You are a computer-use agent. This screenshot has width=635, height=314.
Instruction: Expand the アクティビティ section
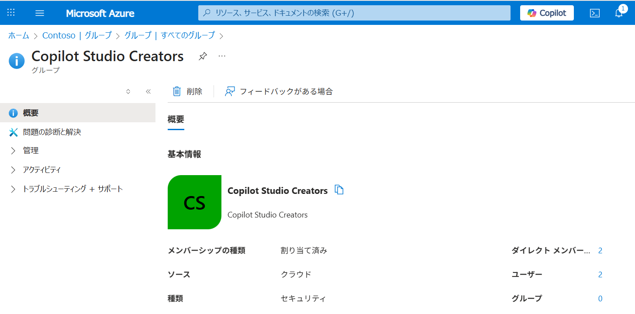click(x=41, y=170)
